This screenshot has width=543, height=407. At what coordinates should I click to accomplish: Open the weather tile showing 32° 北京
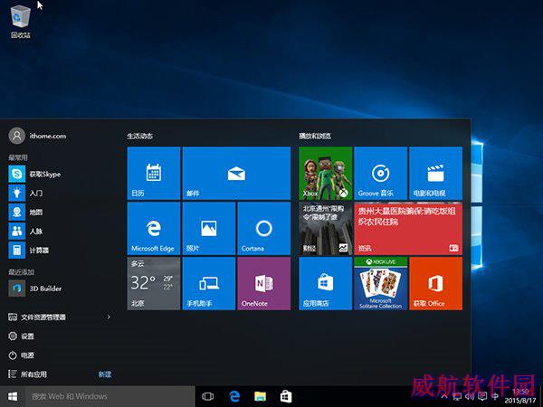pyautogui.click(x=154, y=283)
